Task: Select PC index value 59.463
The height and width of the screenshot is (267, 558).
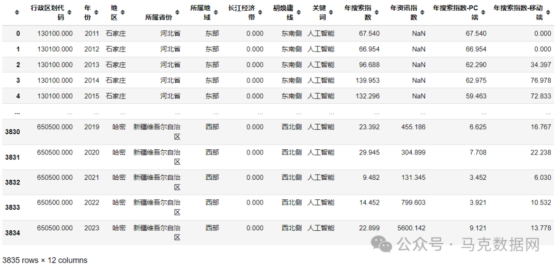Action: pos(476,96)
